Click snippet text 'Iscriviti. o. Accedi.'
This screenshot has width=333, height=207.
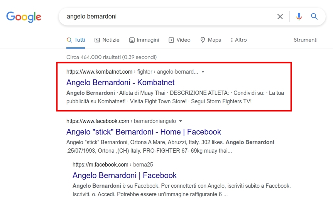coord(94,194)
